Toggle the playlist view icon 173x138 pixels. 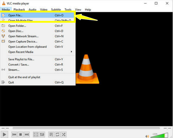point(51,134)
